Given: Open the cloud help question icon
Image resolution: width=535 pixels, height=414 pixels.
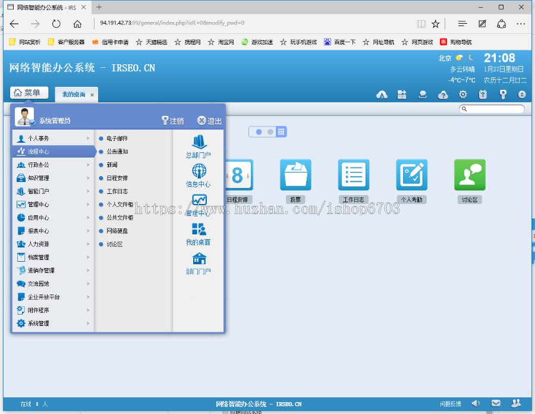Looking at the screenshot, I should 442,95.
